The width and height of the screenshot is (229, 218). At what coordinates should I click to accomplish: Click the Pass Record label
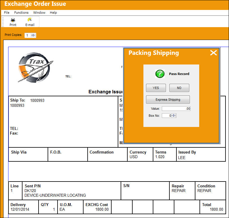(x=179, y=74)
